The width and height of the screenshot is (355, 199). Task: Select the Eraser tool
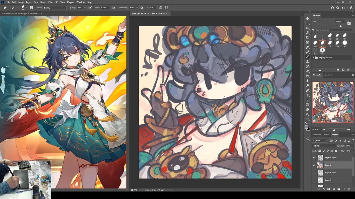[x=307, y=71]
